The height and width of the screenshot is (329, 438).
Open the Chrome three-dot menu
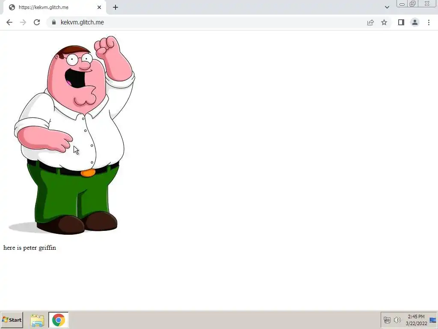[429, 22]
